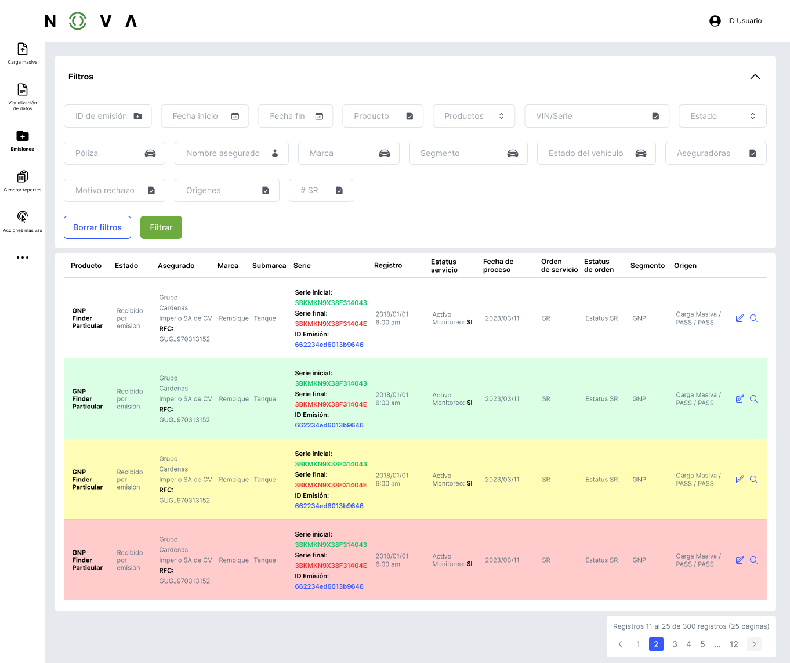Click the Serie column header

[302, 266]
